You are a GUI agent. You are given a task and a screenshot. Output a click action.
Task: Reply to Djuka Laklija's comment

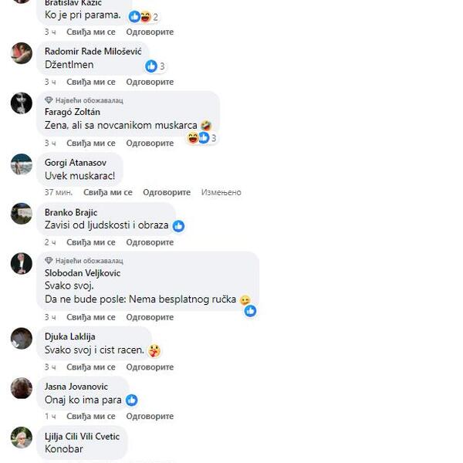click(x=150, y=367)
